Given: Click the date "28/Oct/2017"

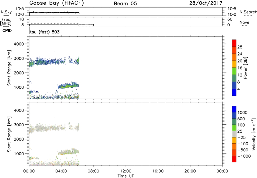Looking at the screenshot, I should pos(206,3).
